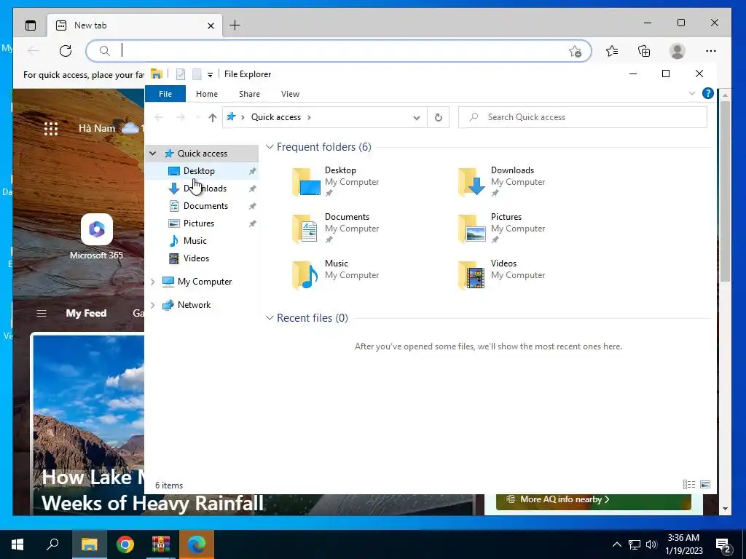Click Hà Nam weather link in Edge

(x=111, y=128)
